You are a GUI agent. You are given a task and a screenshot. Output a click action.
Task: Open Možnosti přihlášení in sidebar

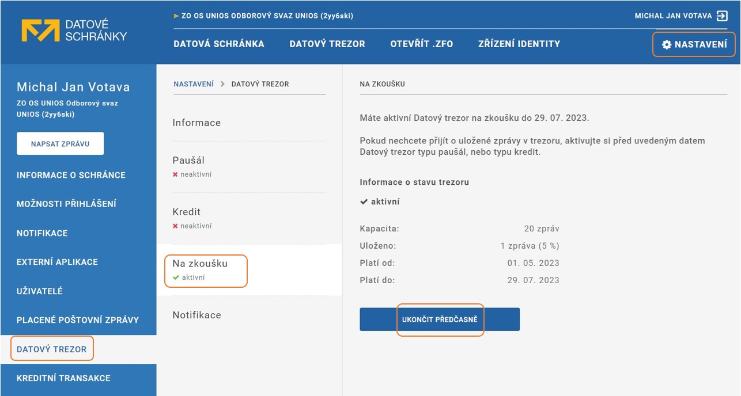(66, 204)
